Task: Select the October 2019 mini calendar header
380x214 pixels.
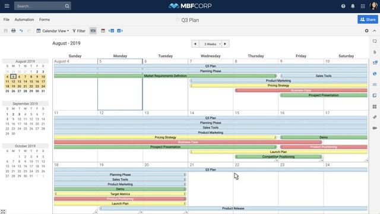Action: [25, 146]
